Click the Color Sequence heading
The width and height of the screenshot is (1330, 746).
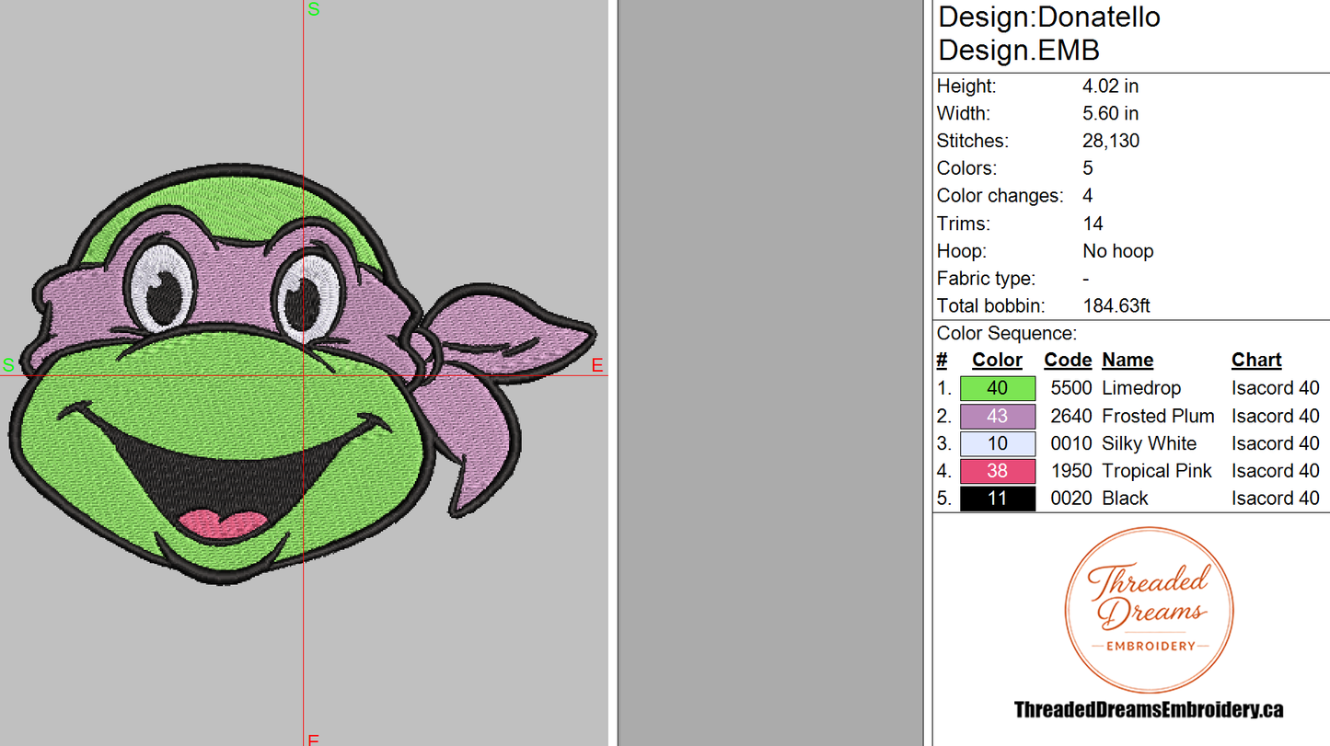[x=1007, y=334]
